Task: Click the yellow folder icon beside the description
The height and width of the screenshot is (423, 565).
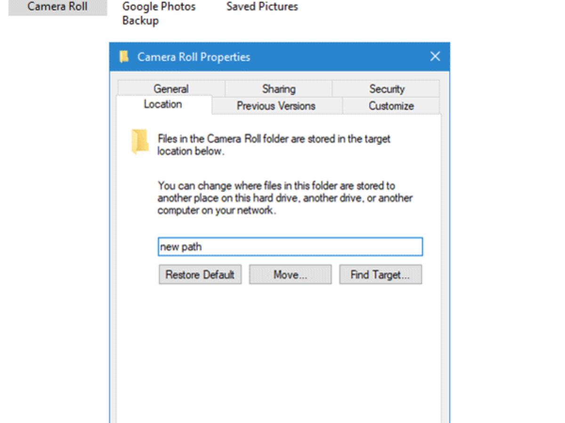Action: pos(140,141)
